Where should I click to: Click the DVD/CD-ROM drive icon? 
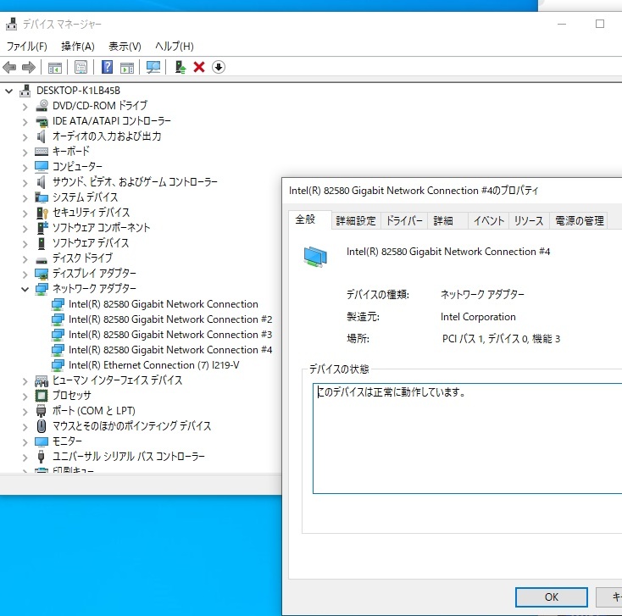click(x=42, y=106)
